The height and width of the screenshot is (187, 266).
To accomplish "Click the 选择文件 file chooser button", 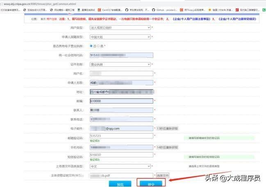I will (163, 175).
